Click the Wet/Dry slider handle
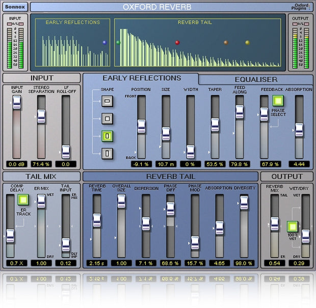This screenshot has width=316, height=308. pyautogui.click(x=305, y=236)
